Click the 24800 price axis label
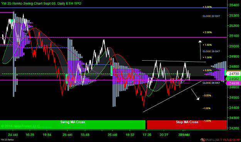This screenshot has width=241, height=142. click(x=234, y=67)
